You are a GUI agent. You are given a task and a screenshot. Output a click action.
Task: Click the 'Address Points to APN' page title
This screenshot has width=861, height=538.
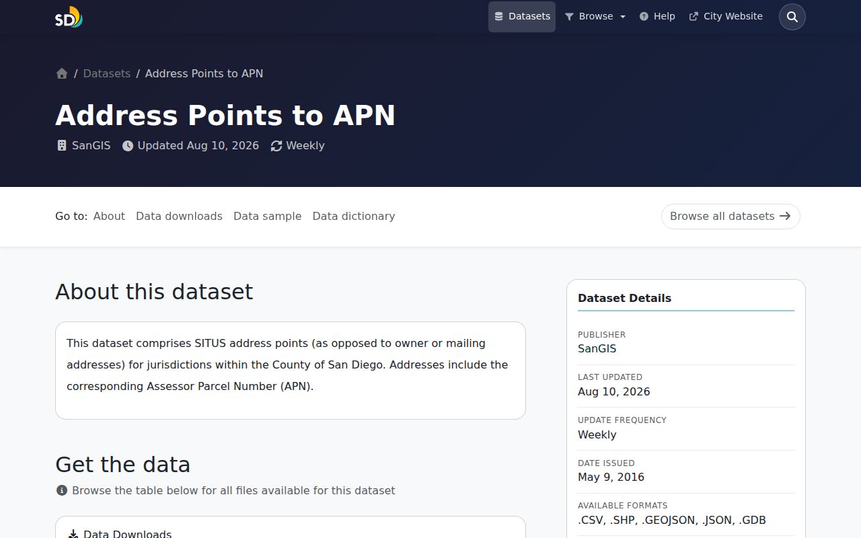point(225,116)
